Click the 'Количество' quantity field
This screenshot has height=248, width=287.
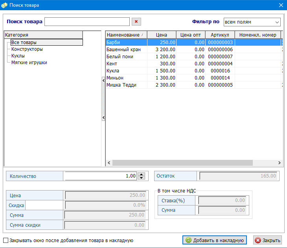101,176
